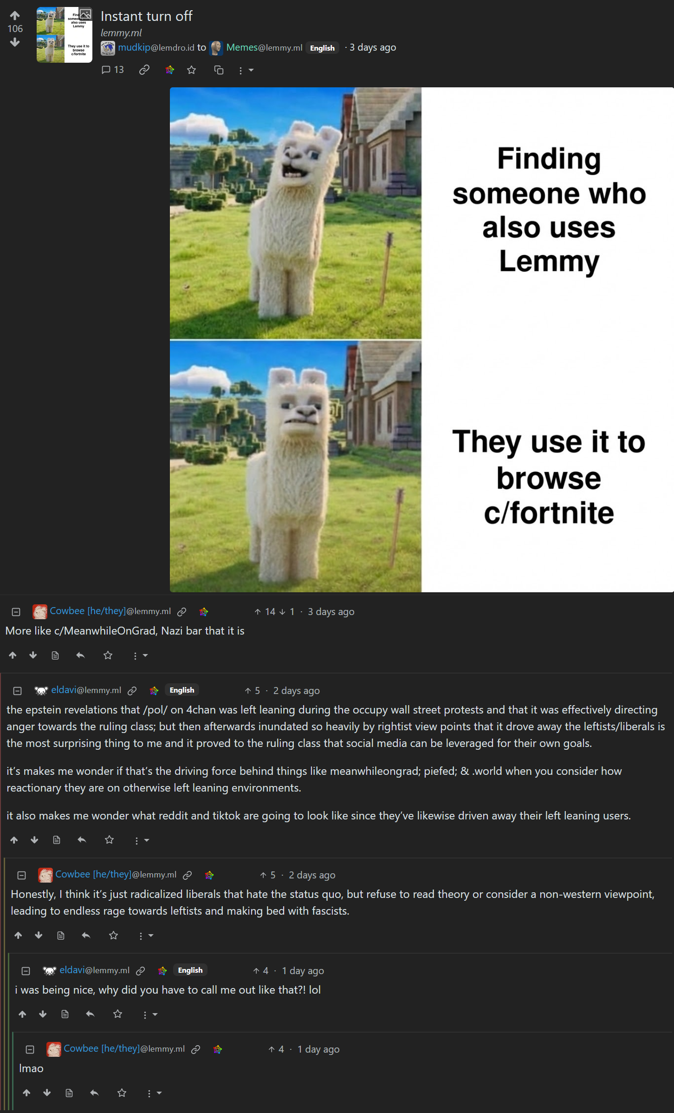View source of the 'lmao' comment
Image resolution: width=674 pixels, height=1113 pixels.
click(69, 1093)
